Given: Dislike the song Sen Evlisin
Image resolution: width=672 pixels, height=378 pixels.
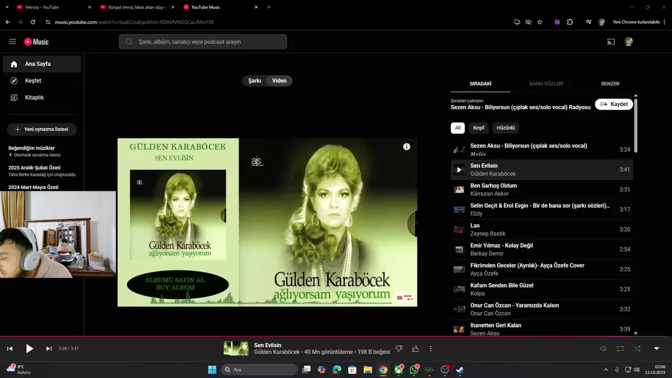Looking at the screenshot, I should 399,349.
